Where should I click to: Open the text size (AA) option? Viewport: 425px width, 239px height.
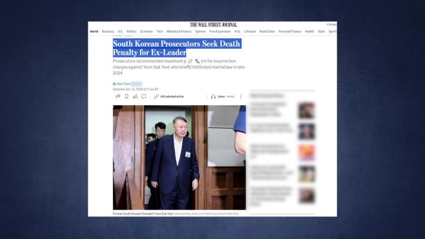135,97
